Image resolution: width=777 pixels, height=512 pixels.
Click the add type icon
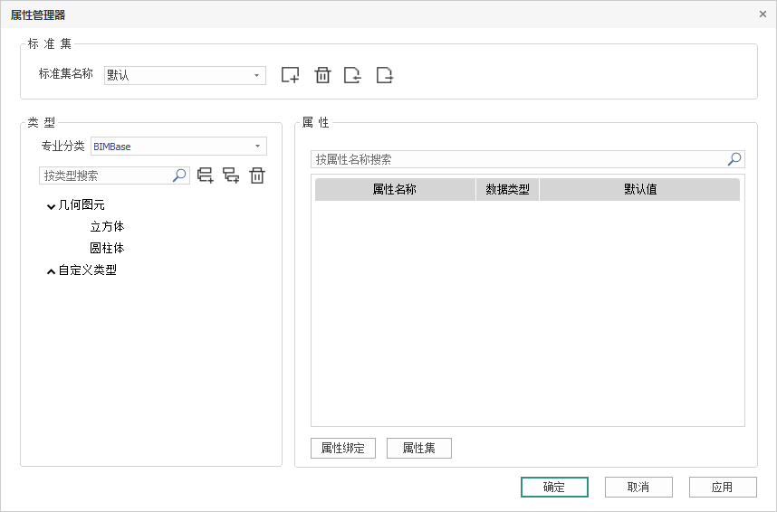click(x=206, y=175)
